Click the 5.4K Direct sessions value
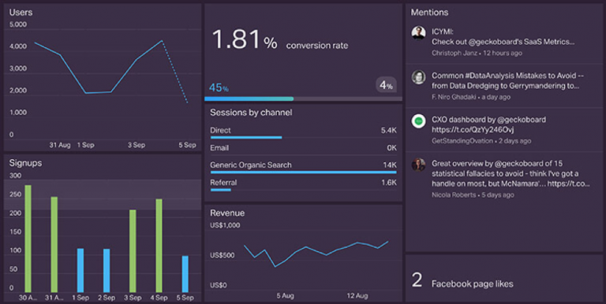 click(x=388, y=131)
